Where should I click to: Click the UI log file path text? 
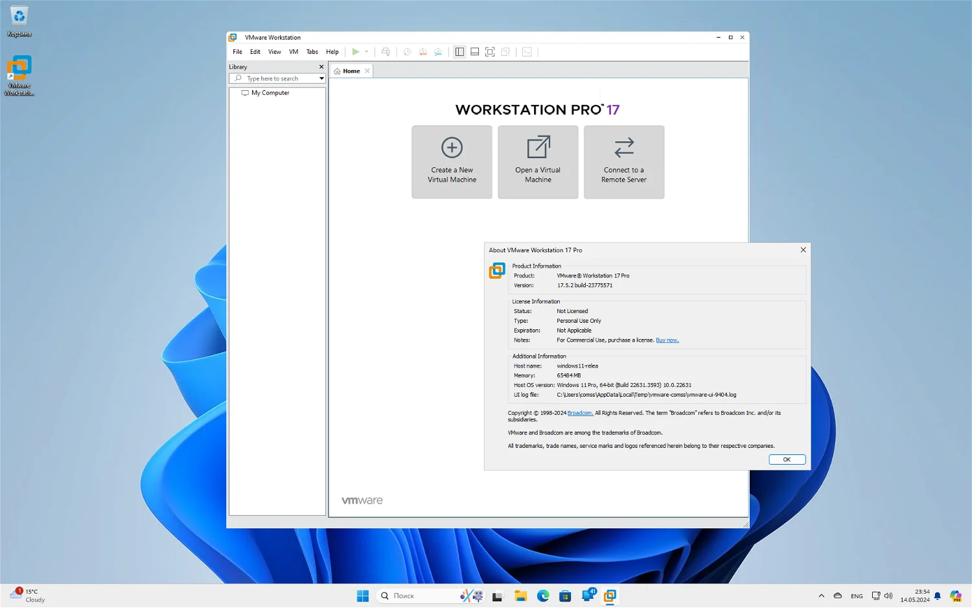pyautogui.click(x=646, y=395)
